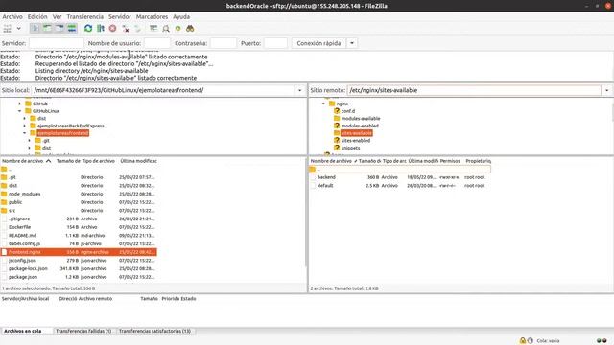Viewport: 614px width, 345px height.
Task: Open the Servidor menu
Action: pos(120,17)
